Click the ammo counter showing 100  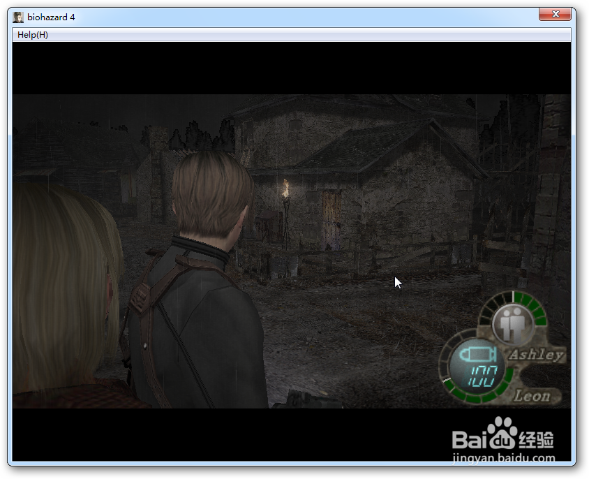483,376
